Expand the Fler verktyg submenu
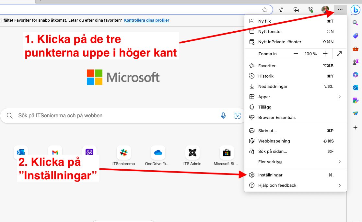 (296, 162)
